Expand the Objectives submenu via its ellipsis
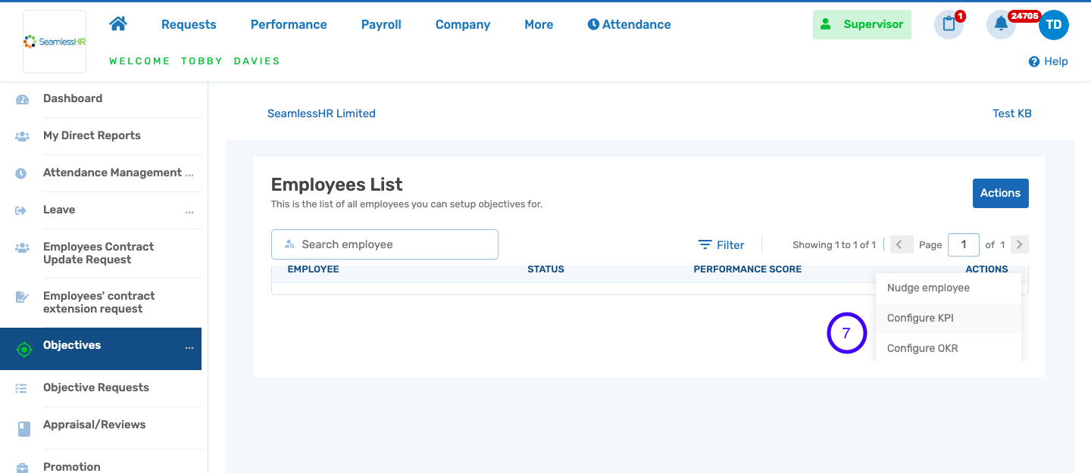The height and width of the screenshot is (473, 1091). [189, 349]
